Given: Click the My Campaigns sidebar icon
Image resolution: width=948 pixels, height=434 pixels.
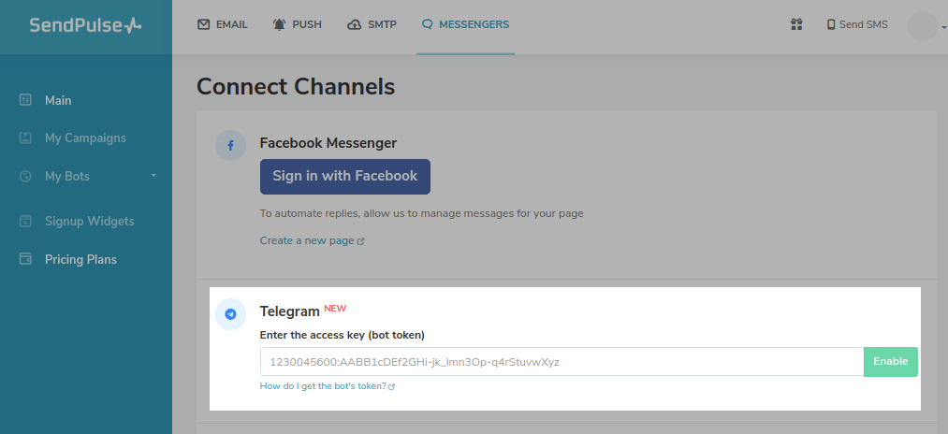Looking at the screenshot, I should (25, 137).
